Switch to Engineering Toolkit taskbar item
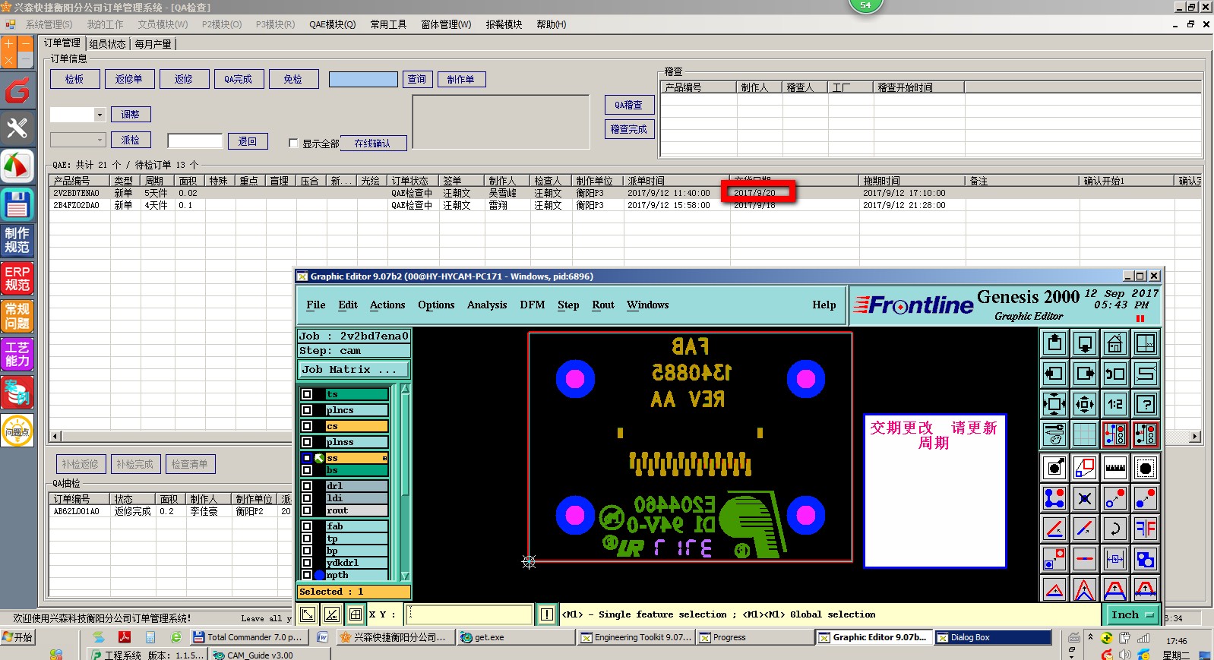The width and height of the screenshot is (1214, 660). (x=637, y=637)
